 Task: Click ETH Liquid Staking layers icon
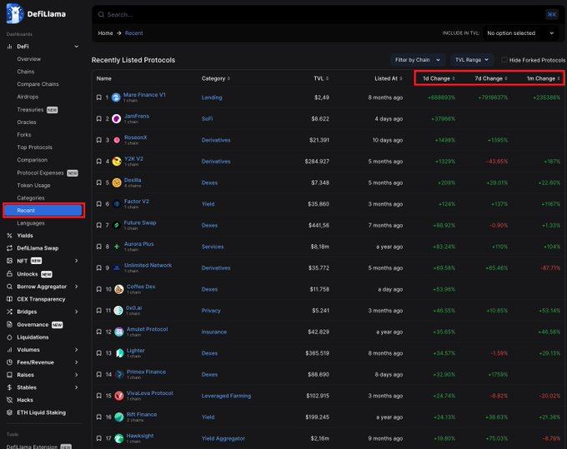9,412
